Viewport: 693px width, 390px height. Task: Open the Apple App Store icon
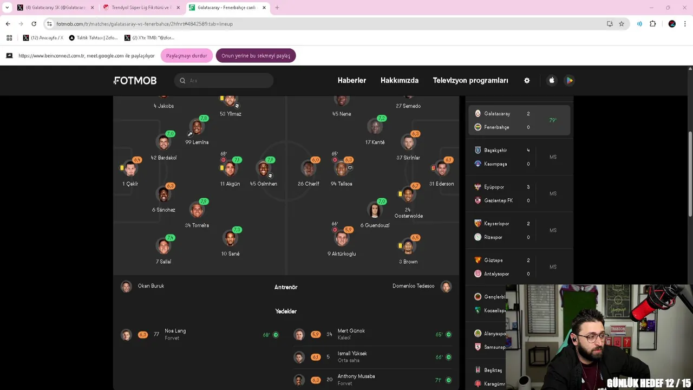pyautogui.click(x=552, y=80)
